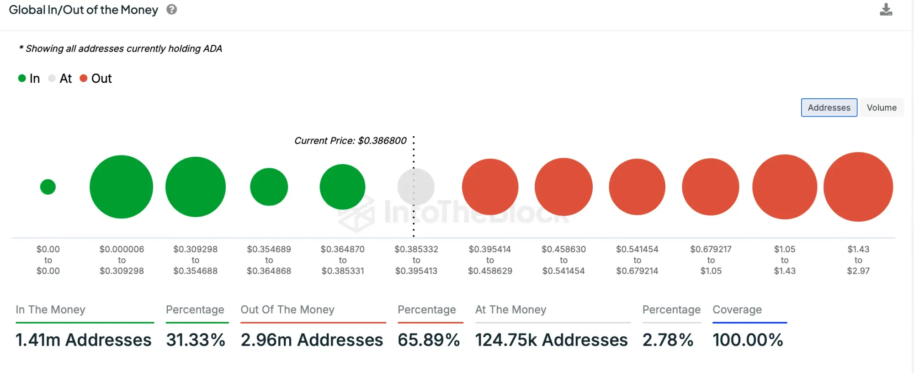
Task: Select the red bubble above $1.43 to $2.97
Action: point(858,187)
